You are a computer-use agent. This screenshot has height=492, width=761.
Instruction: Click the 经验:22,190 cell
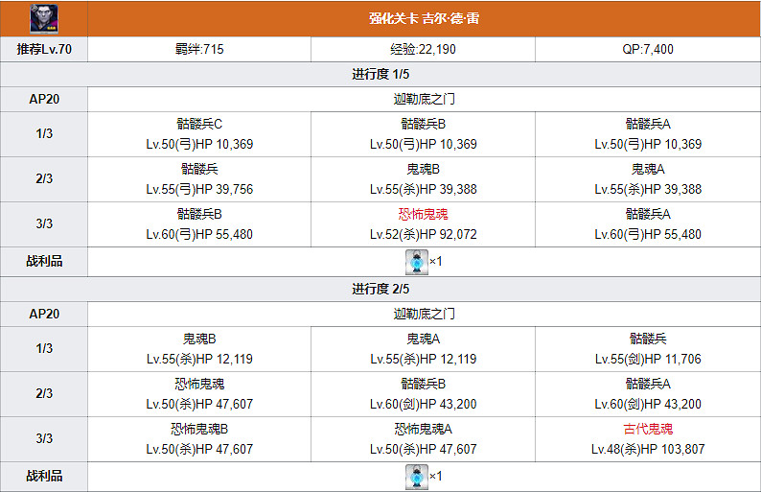pyautogui.click(x=424, y=49)
